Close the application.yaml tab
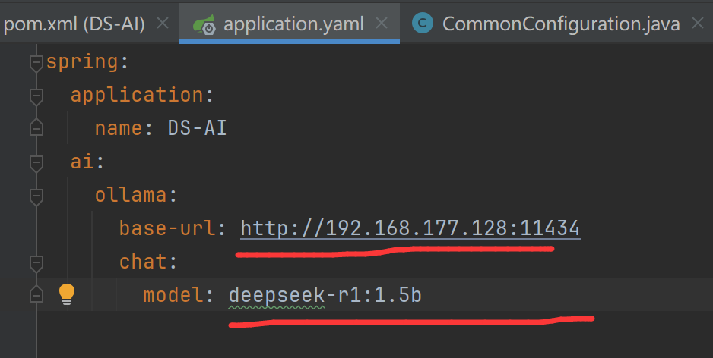This screenshot has height=358, width=713. tap(382, 23)
